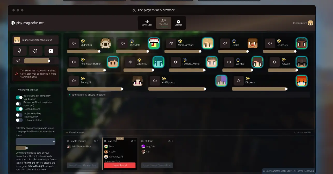This screenshot has width=333, height=174.
Task: Mute Foolish__Mortal speaker icon
Action: (176, 62)
